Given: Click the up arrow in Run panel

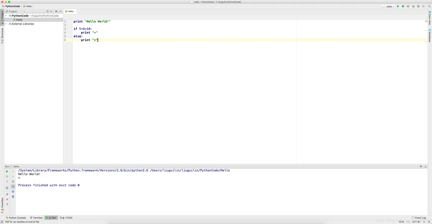Looking at the screenshot, I should pyautogui.click(x=13, y=172).
